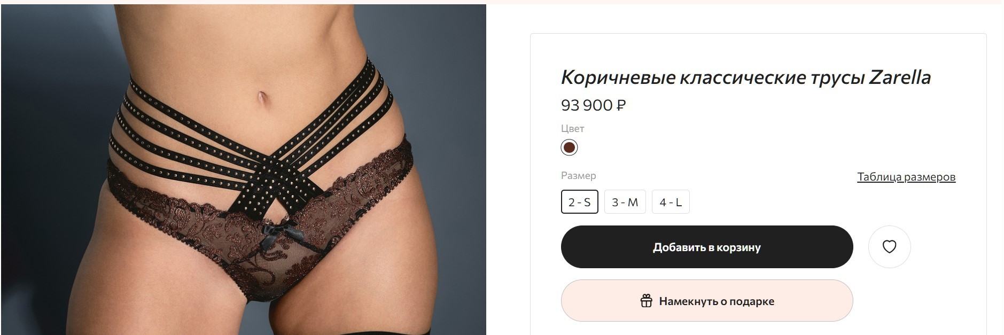Screen dimensions: 1004x335
Task: Open the product photo
Action: 244,169
